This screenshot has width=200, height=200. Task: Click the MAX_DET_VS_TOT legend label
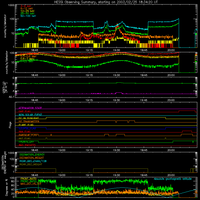(x=31, y=184)
